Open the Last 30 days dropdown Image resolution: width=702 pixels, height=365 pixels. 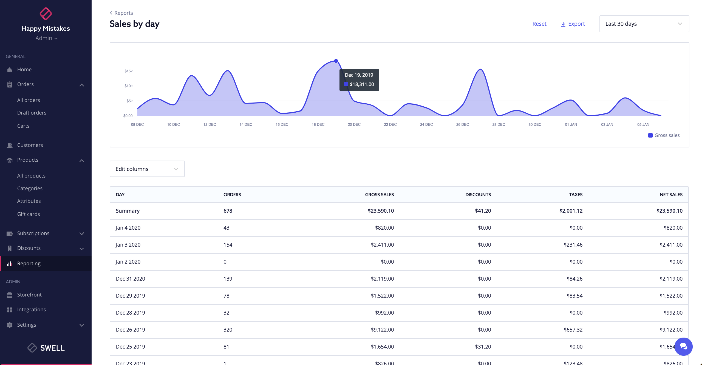644,24
